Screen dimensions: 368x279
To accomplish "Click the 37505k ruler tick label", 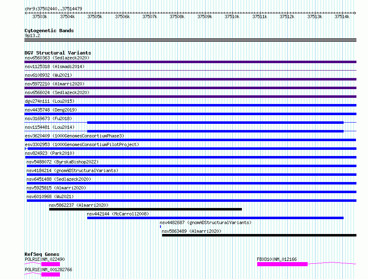I will pos(95,17).
